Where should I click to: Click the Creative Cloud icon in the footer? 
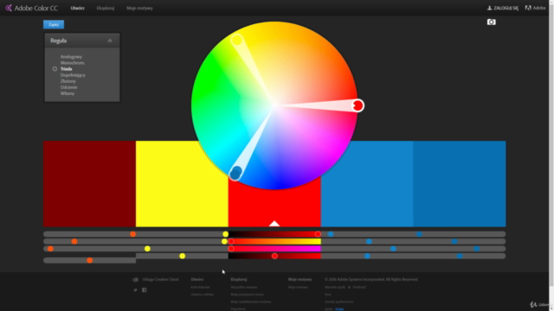135,280
